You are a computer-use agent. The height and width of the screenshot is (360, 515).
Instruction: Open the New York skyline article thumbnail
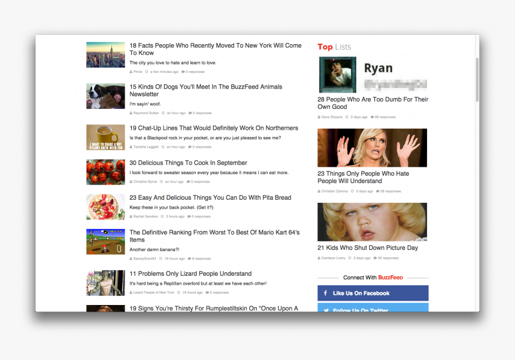click(x=105, y=55)
